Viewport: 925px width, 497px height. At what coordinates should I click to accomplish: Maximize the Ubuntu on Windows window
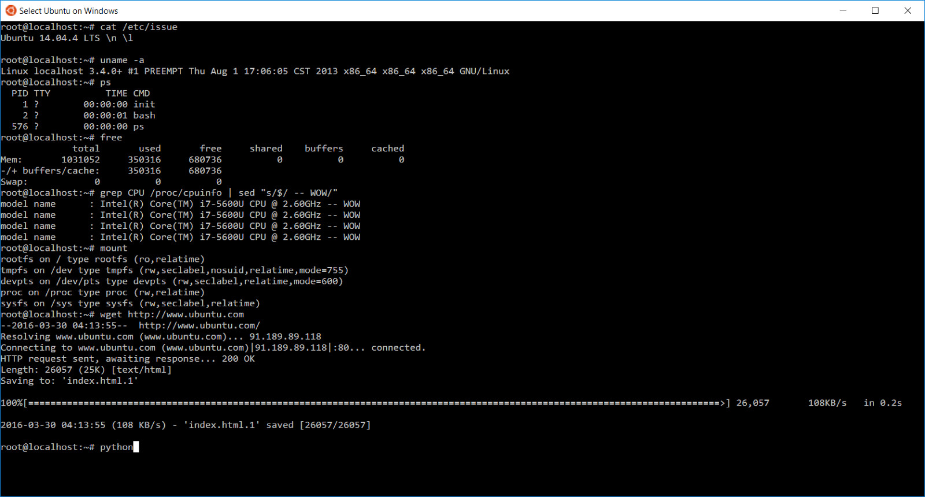(875, 10)
